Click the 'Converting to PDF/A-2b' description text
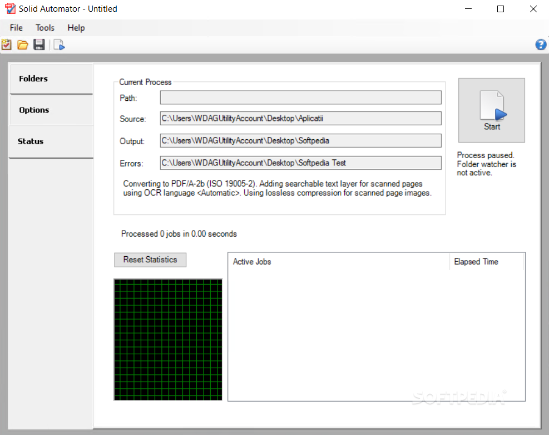Screen dimensions: 549x435 tap(278, 188)
